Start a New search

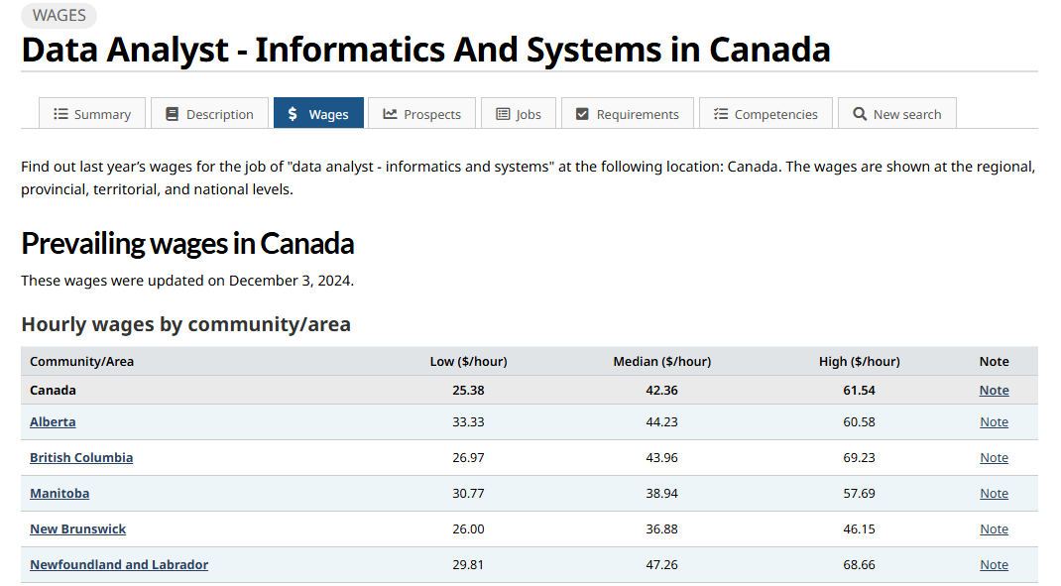[x=906, y=114]
